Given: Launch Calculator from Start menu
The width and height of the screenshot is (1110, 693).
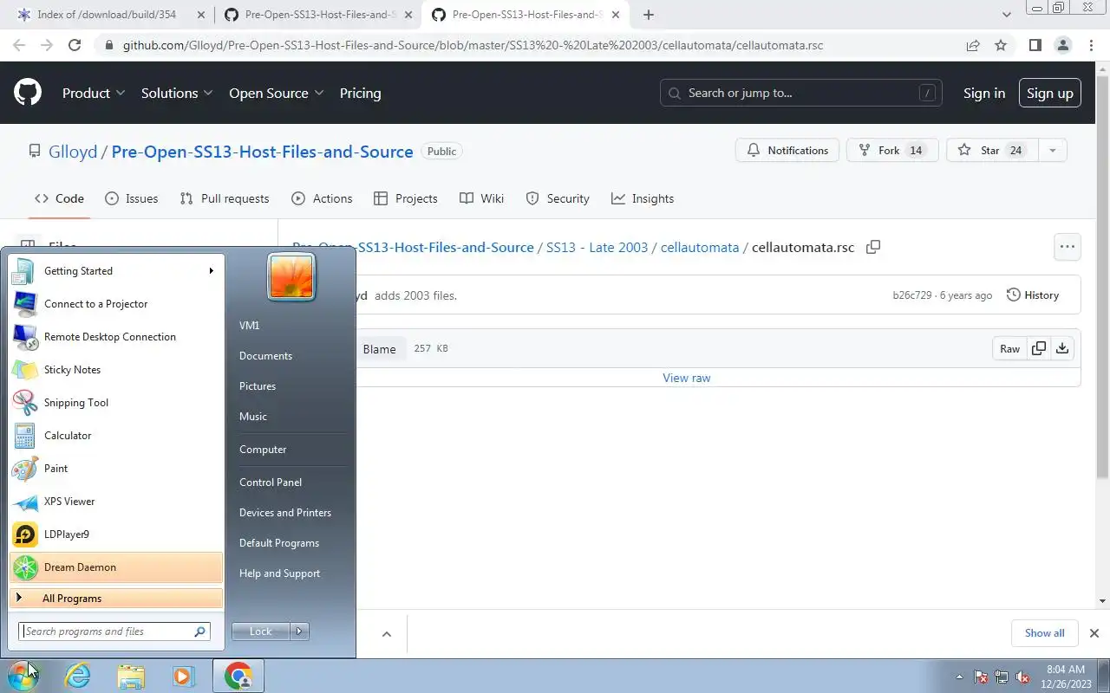Looking at the screenshot, I should [116, 436].
